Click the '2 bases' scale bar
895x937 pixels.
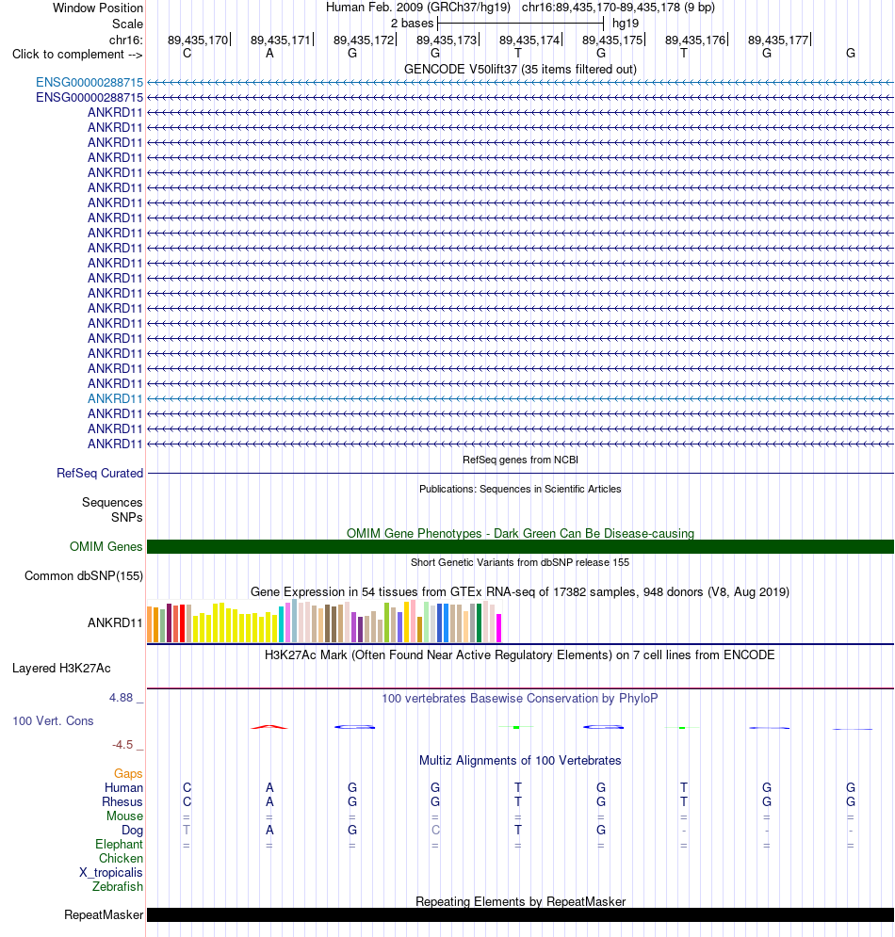point(520,24)
